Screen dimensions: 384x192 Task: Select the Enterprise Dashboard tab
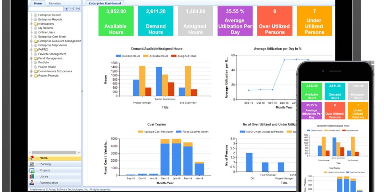(105, 4)
